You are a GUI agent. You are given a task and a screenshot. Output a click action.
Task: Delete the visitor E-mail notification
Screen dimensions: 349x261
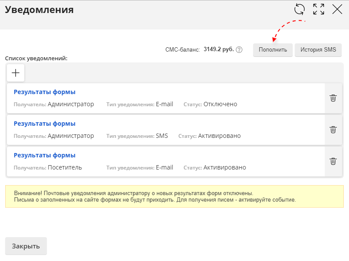tap(333, 161)
